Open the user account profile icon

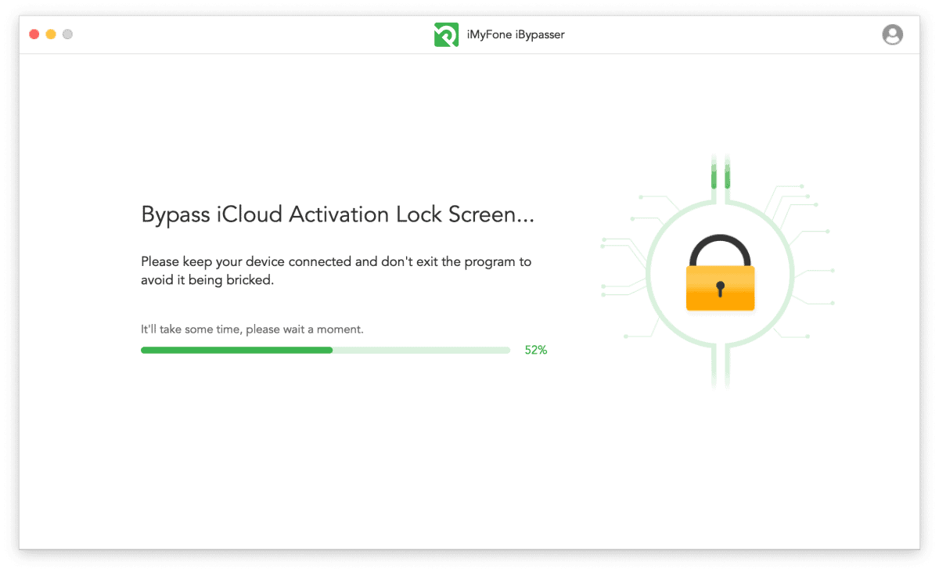tap(892, 34)
